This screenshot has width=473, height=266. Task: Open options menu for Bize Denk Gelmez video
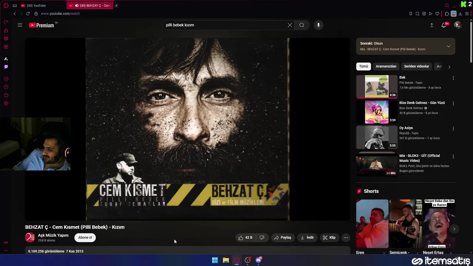[x=453, y=103]
